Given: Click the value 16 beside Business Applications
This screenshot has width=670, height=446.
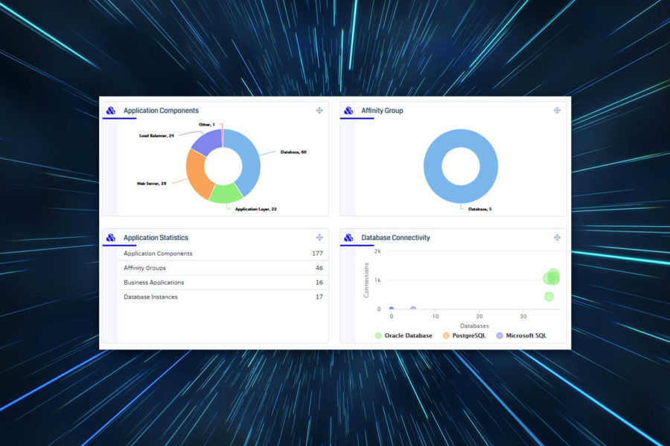Looking at the screenshot, I should pyautogui.click(x=319, y=282).
